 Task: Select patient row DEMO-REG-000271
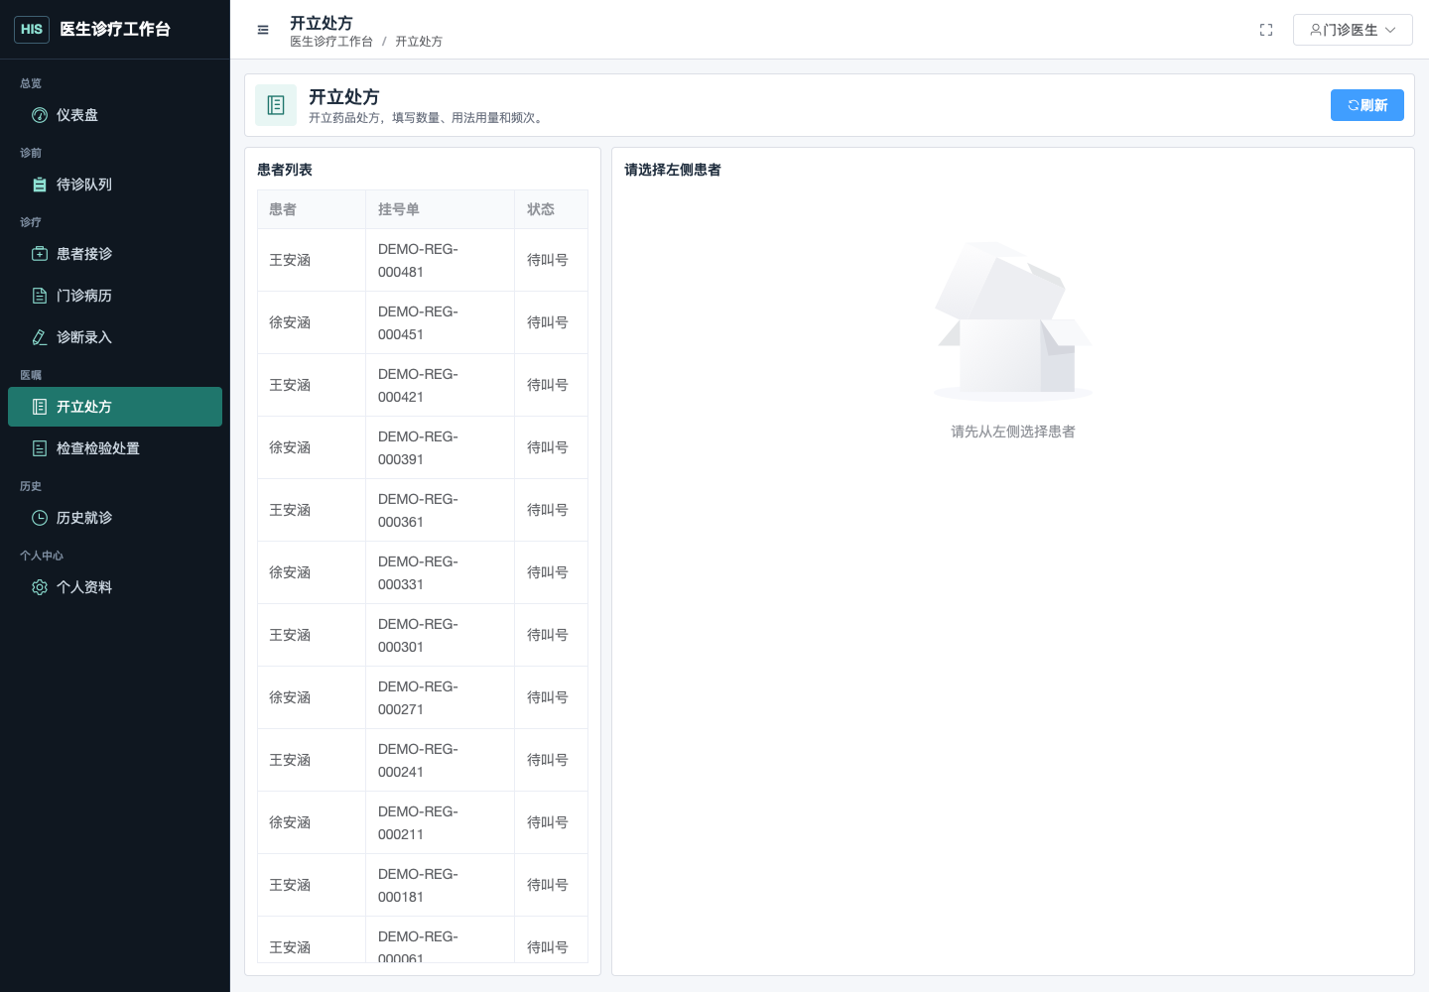(423, 697)
